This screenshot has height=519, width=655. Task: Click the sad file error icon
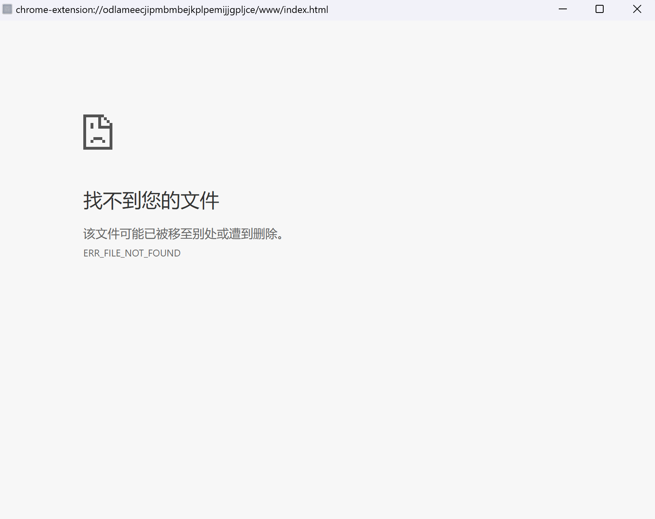(98, 132)
